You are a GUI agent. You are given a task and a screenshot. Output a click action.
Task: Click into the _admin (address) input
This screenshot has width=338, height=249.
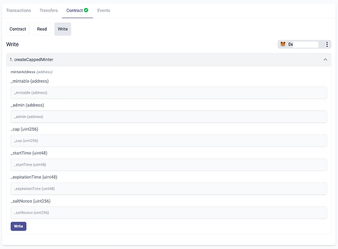tap(168, 117)
